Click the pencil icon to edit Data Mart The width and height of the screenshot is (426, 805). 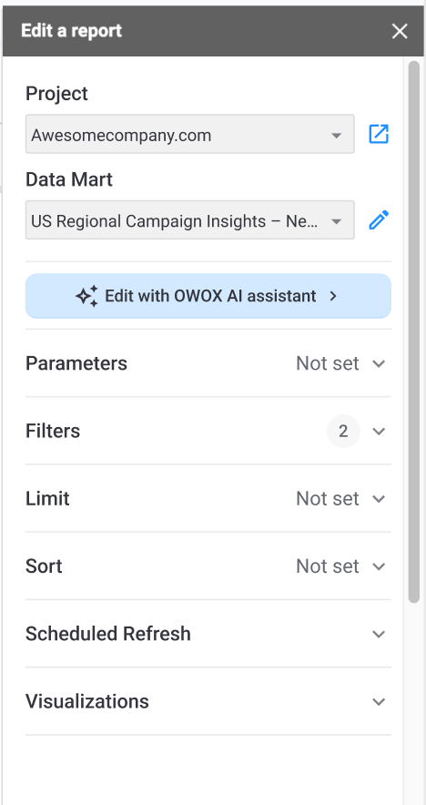coord(379,220)
